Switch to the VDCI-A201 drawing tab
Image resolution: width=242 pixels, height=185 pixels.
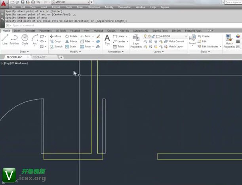(x=40, y=57)
